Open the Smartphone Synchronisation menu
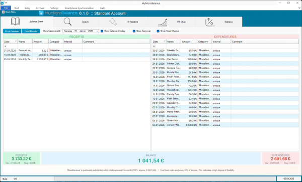 [x=80, y=8]
